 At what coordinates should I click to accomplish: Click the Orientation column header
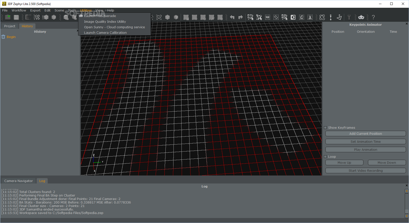366,32
